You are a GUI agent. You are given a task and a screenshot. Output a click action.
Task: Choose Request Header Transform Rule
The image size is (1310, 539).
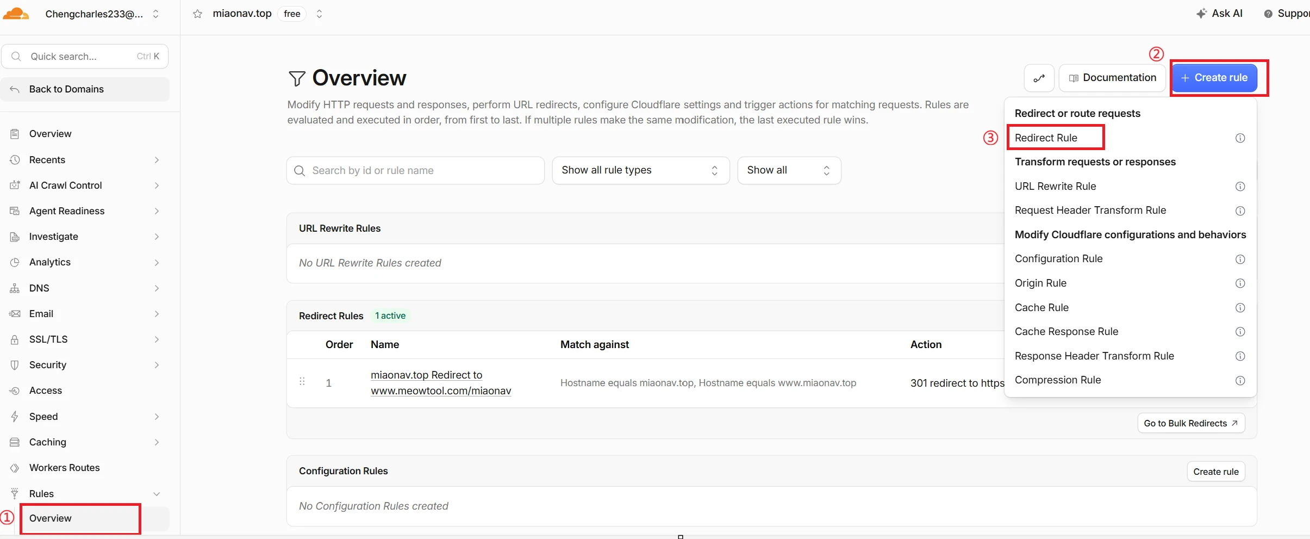tap(1090, 210)
